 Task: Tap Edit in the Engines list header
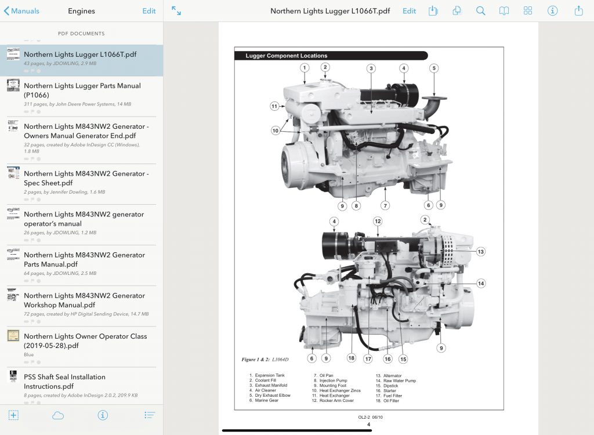148,11
